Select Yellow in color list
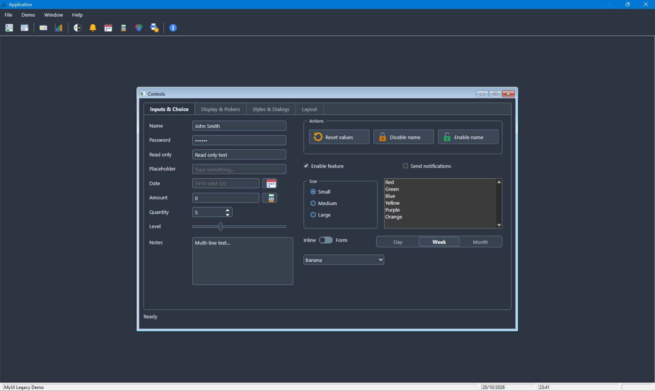 click(440, 203)
